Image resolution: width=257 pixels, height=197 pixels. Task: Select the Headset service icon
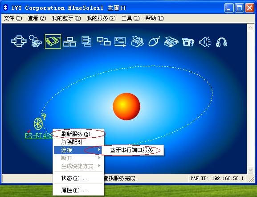coord(221,42)
